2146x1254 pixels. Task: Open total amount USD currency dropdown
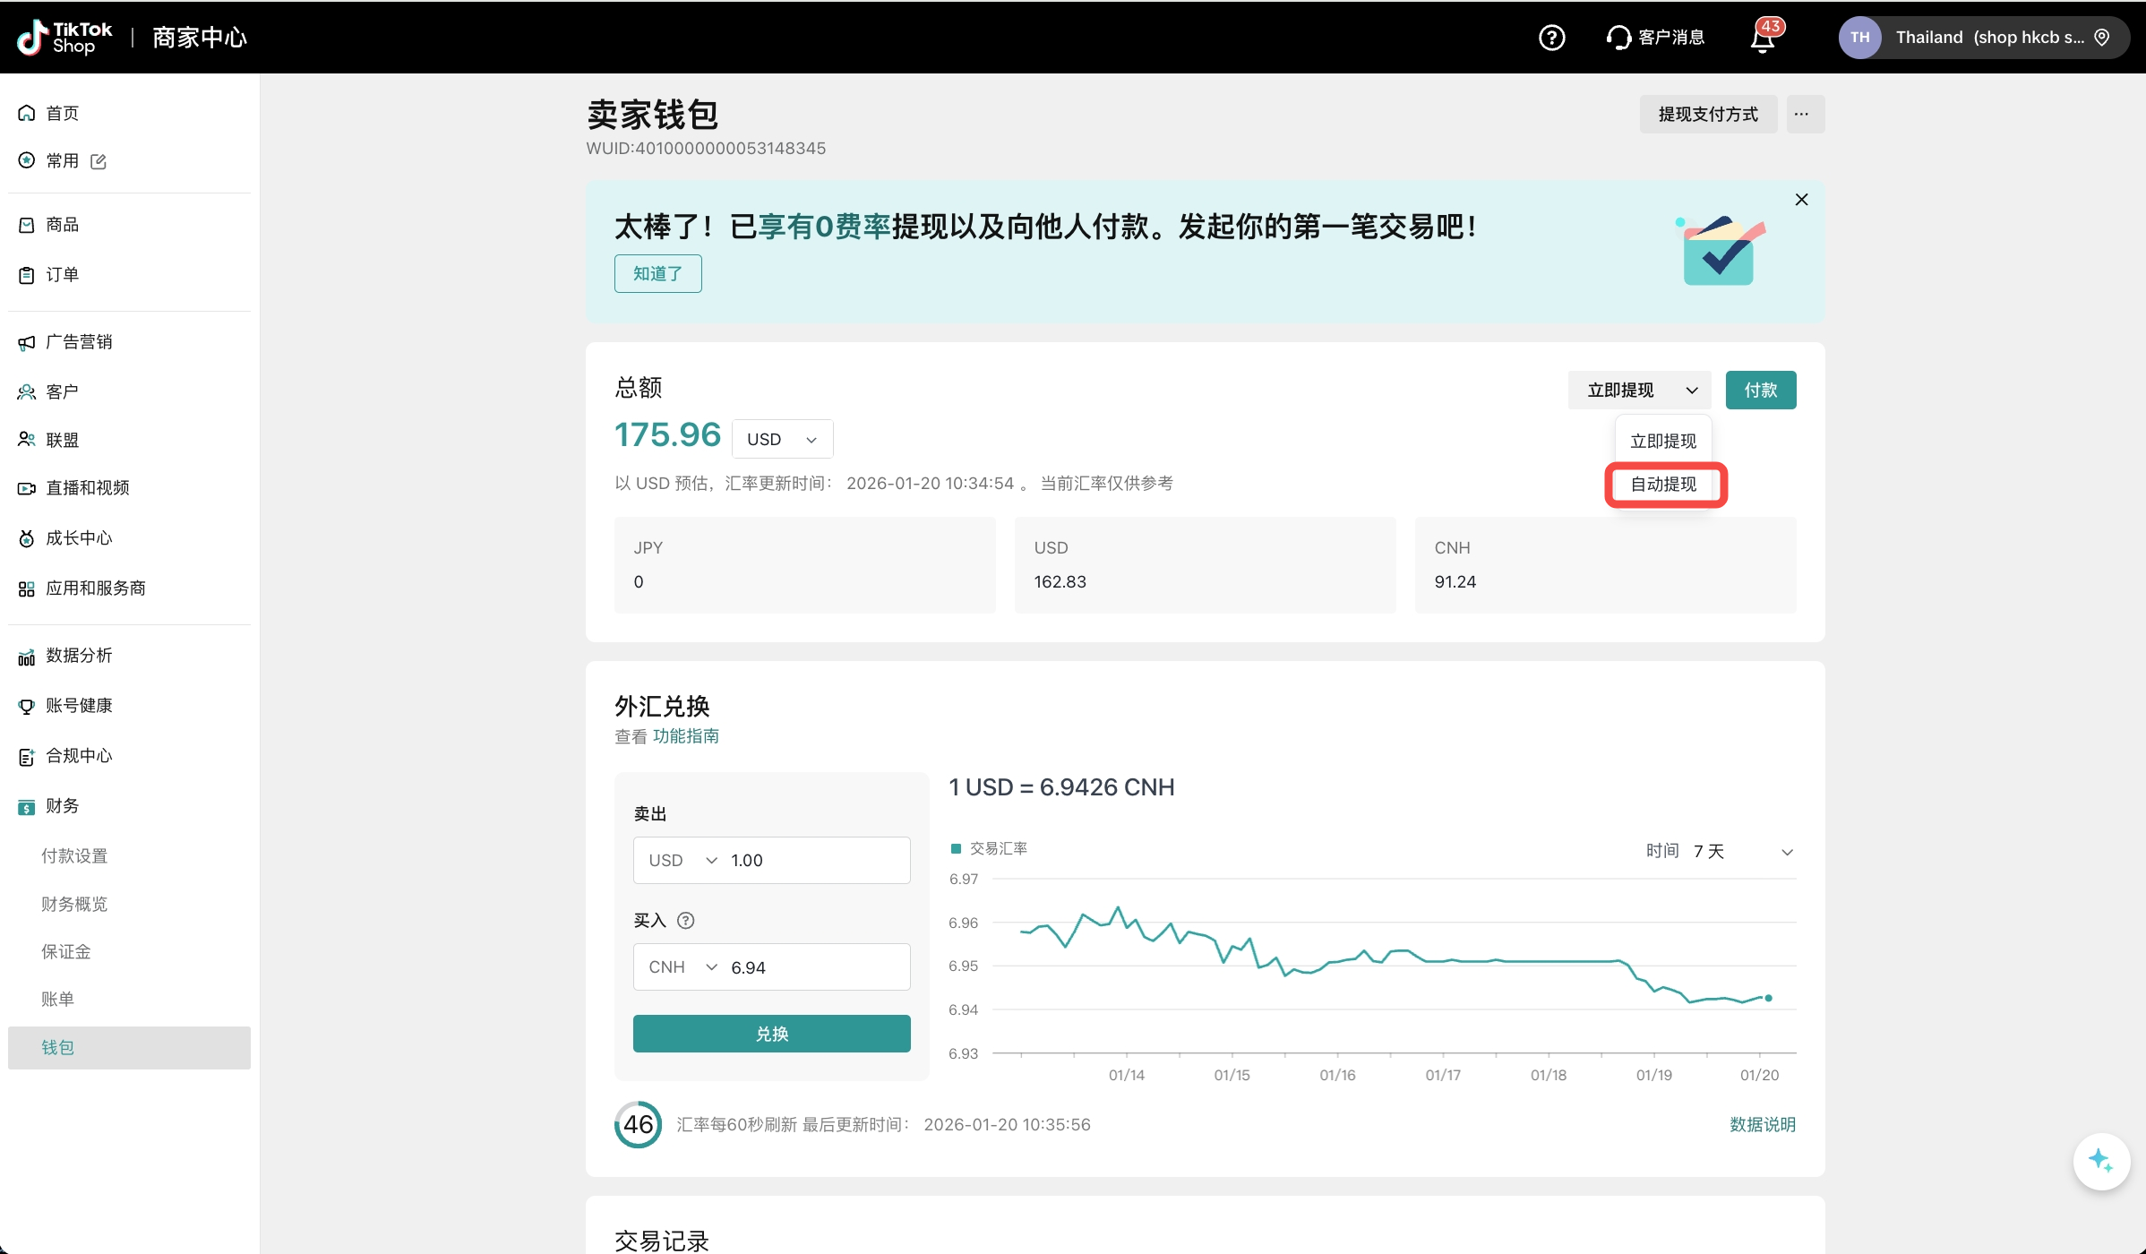tap(782, 439)
